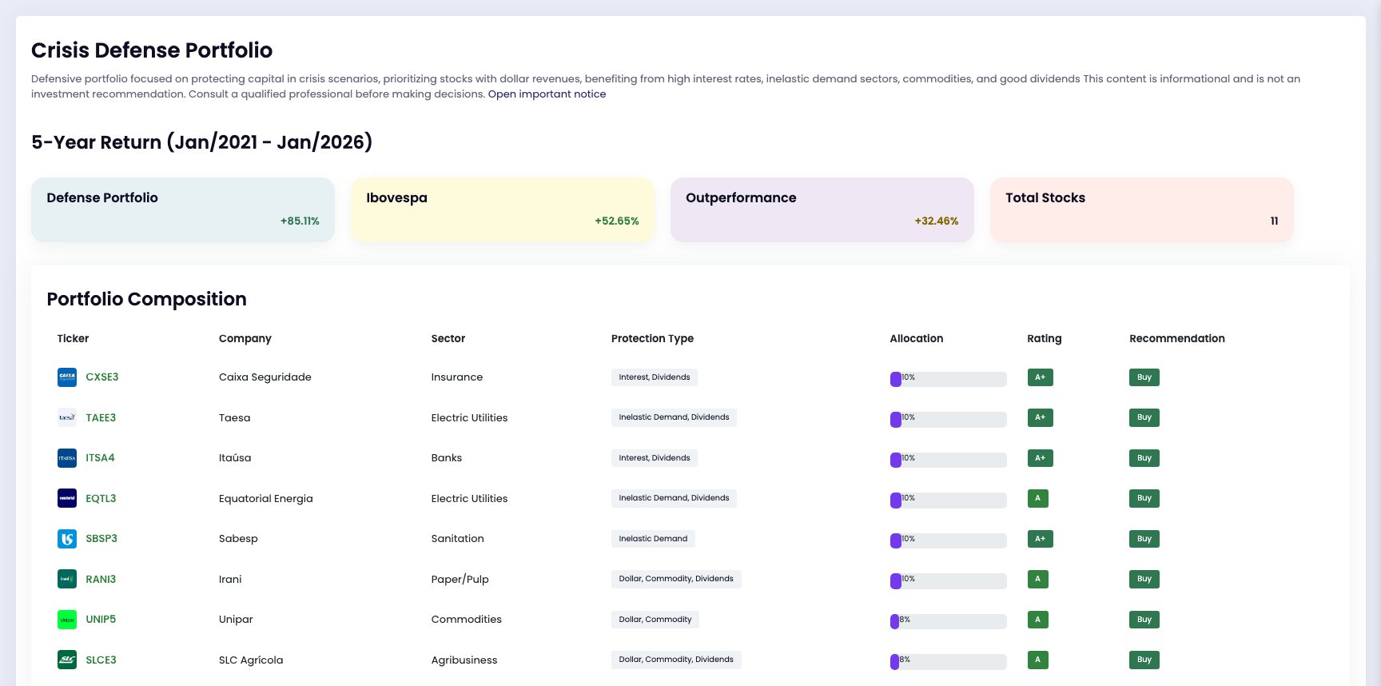Open the ITSA4 ticker link
The height and width of the screenshot is (686, 1381).
[x=100, y=458]
